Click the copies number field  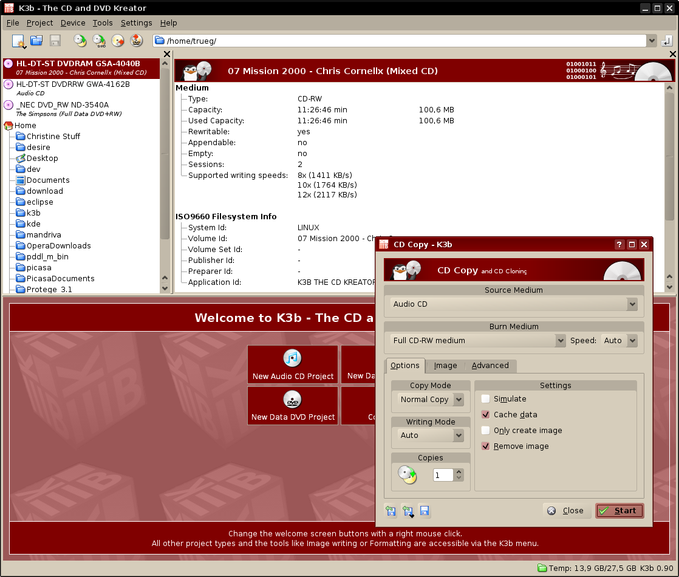pyautogui.click(x=443, y=475)
